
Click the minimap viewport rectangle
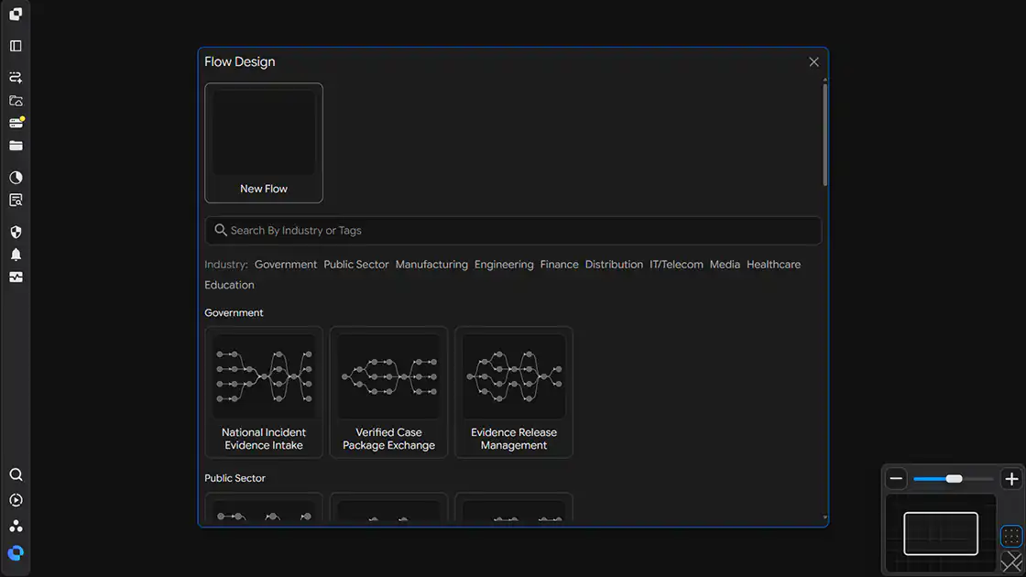pos(940,534)
